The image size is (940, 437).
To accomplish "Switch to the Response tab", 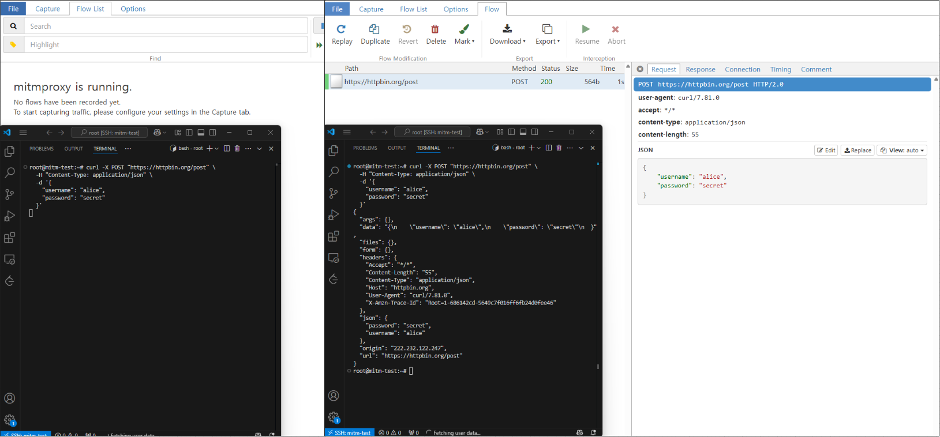I will tap(701, 69).
